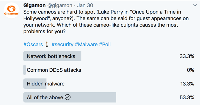
Task: Open the #Malware hashtag link
Action: point(86,44)
